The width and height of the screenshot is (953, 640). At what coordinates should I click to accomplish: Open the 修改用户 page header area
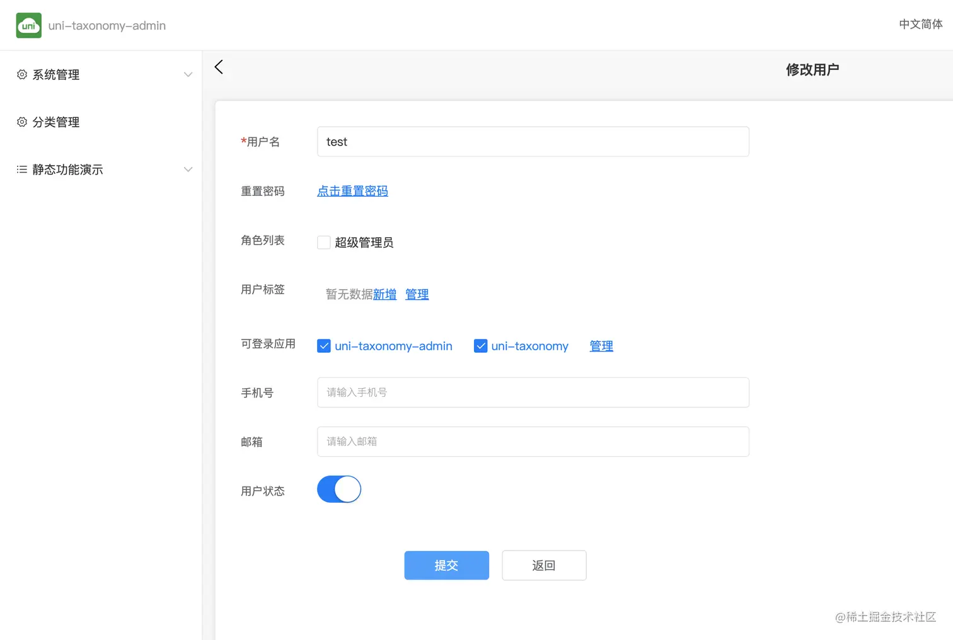[812, 69]
